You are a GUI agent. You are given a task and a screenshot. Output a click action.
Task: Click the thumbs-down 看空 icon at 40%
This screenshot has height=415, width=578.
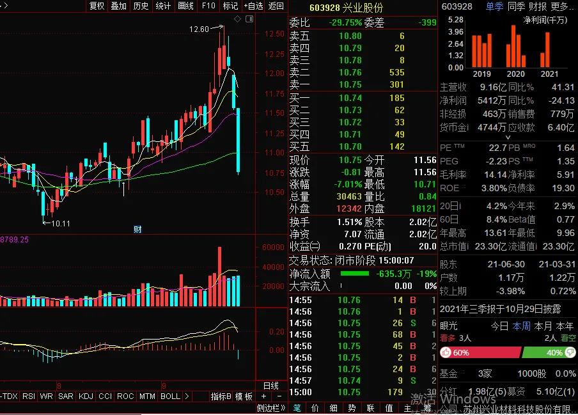(x=570, y=353)
